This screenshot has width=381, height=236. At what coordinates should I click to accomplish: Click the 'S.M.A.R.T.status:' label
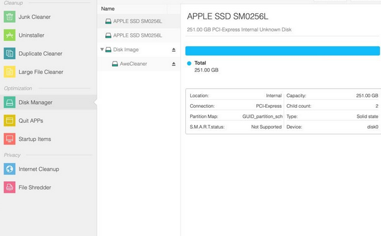tap(207, 127)
